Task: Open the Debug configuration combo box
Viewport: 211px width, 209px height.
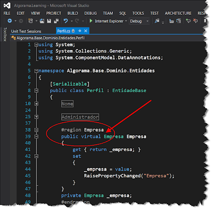Action: [x=139, y=21]
